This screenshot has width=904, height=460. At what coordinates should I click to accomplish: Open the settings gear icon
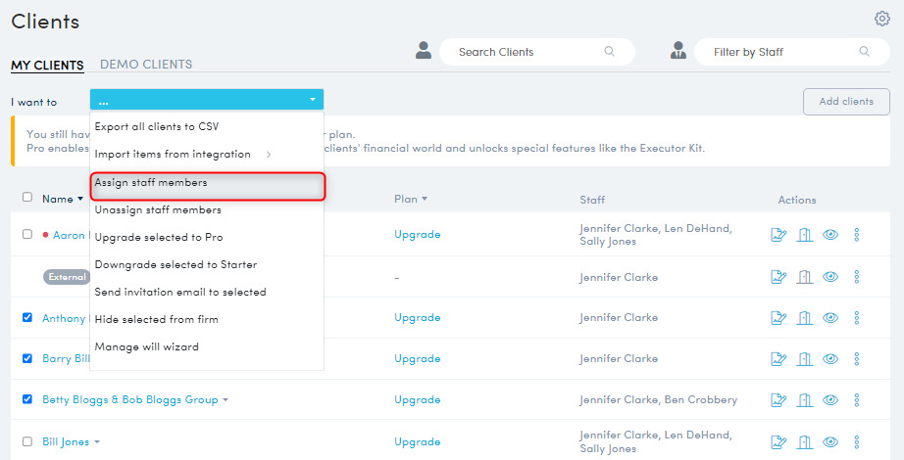(881, 19)
